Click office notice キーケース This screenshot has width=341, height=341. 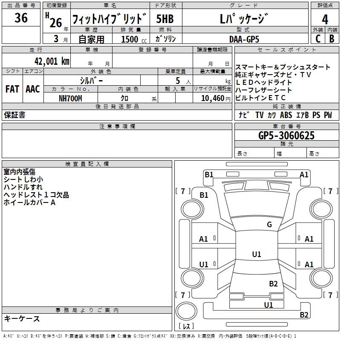click(x=22, y=318)
